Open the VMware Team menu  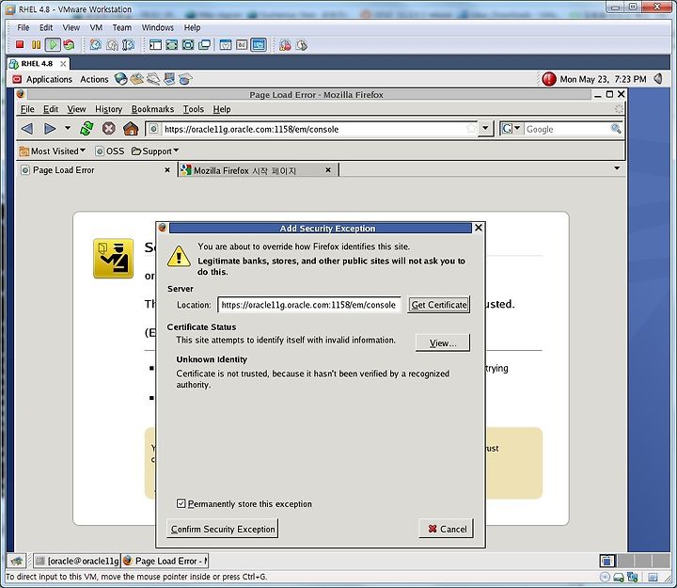click(x=121, y=27)
